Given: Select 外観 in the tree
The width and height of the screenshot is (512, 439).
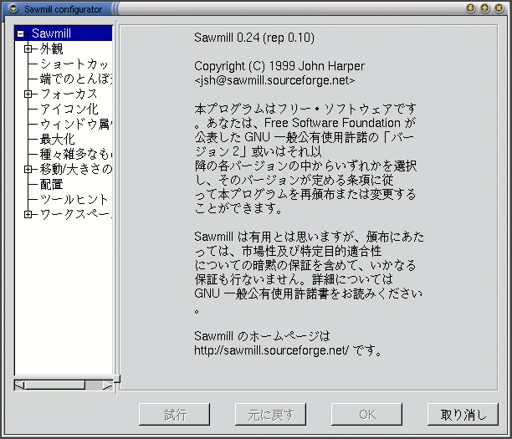Looking at the screenshot, I should pyautogui.click(x=52, y=49).
